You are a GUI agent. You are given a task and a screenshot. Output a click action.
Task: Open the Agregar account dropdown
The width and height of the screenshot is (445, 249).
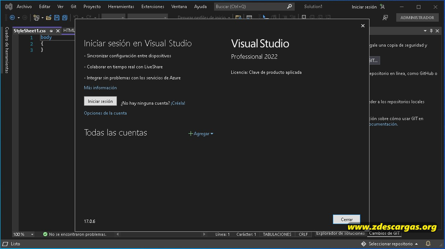pos(201,134)
